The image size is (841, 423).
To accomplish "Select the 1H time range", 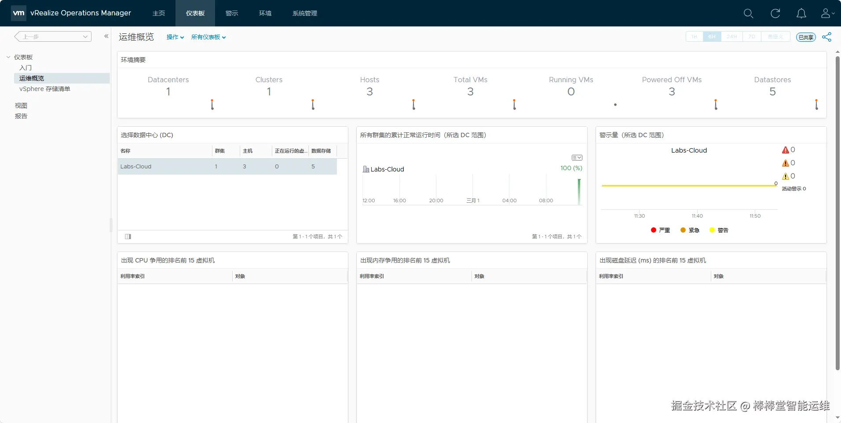I will click(694, 36).
